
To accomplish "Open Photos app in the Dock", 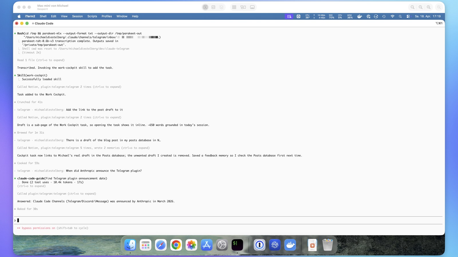I will point(191,245).
